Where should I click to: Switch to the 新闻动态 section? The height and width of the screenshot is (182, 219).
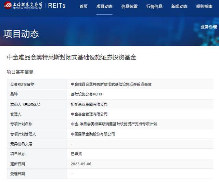[x=179, y=6]
